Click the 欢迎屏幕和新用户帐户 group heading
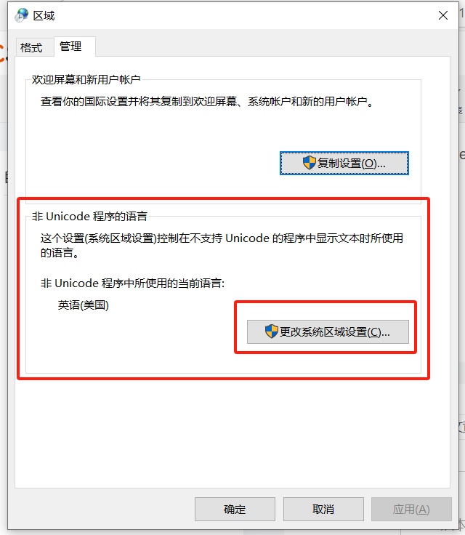Viewport: 465px width, 535px height. pyautogui.click(x=86, y=79)
